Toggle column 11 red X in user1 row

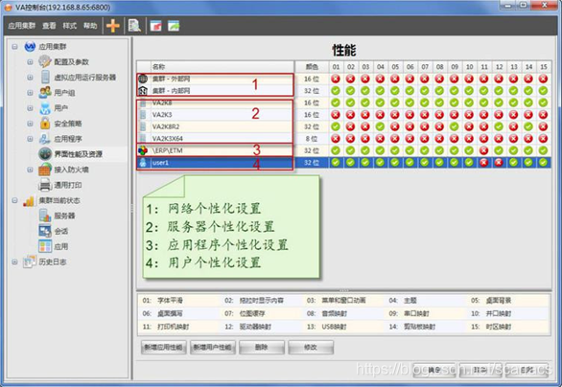484,163
